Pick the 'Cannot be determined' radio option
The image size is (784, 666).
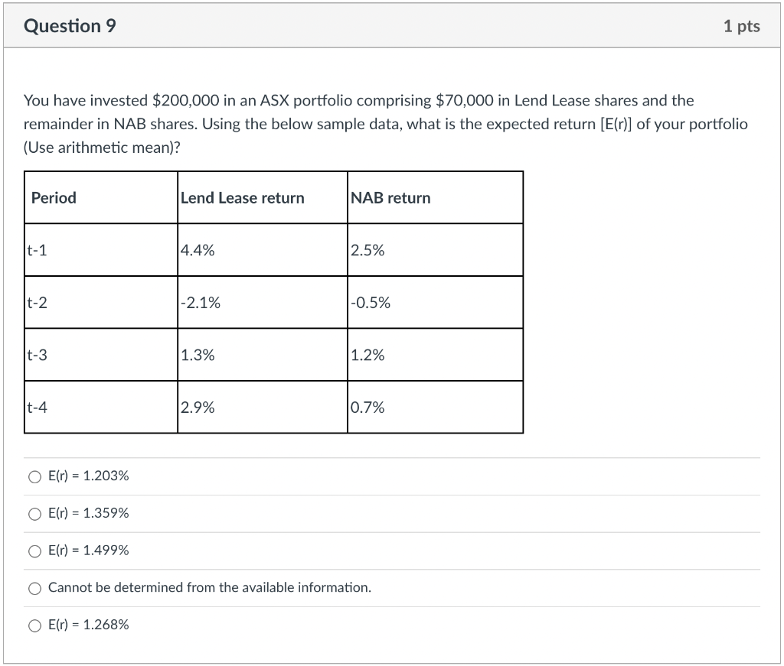pyautogui.click(x=34, y=589)
